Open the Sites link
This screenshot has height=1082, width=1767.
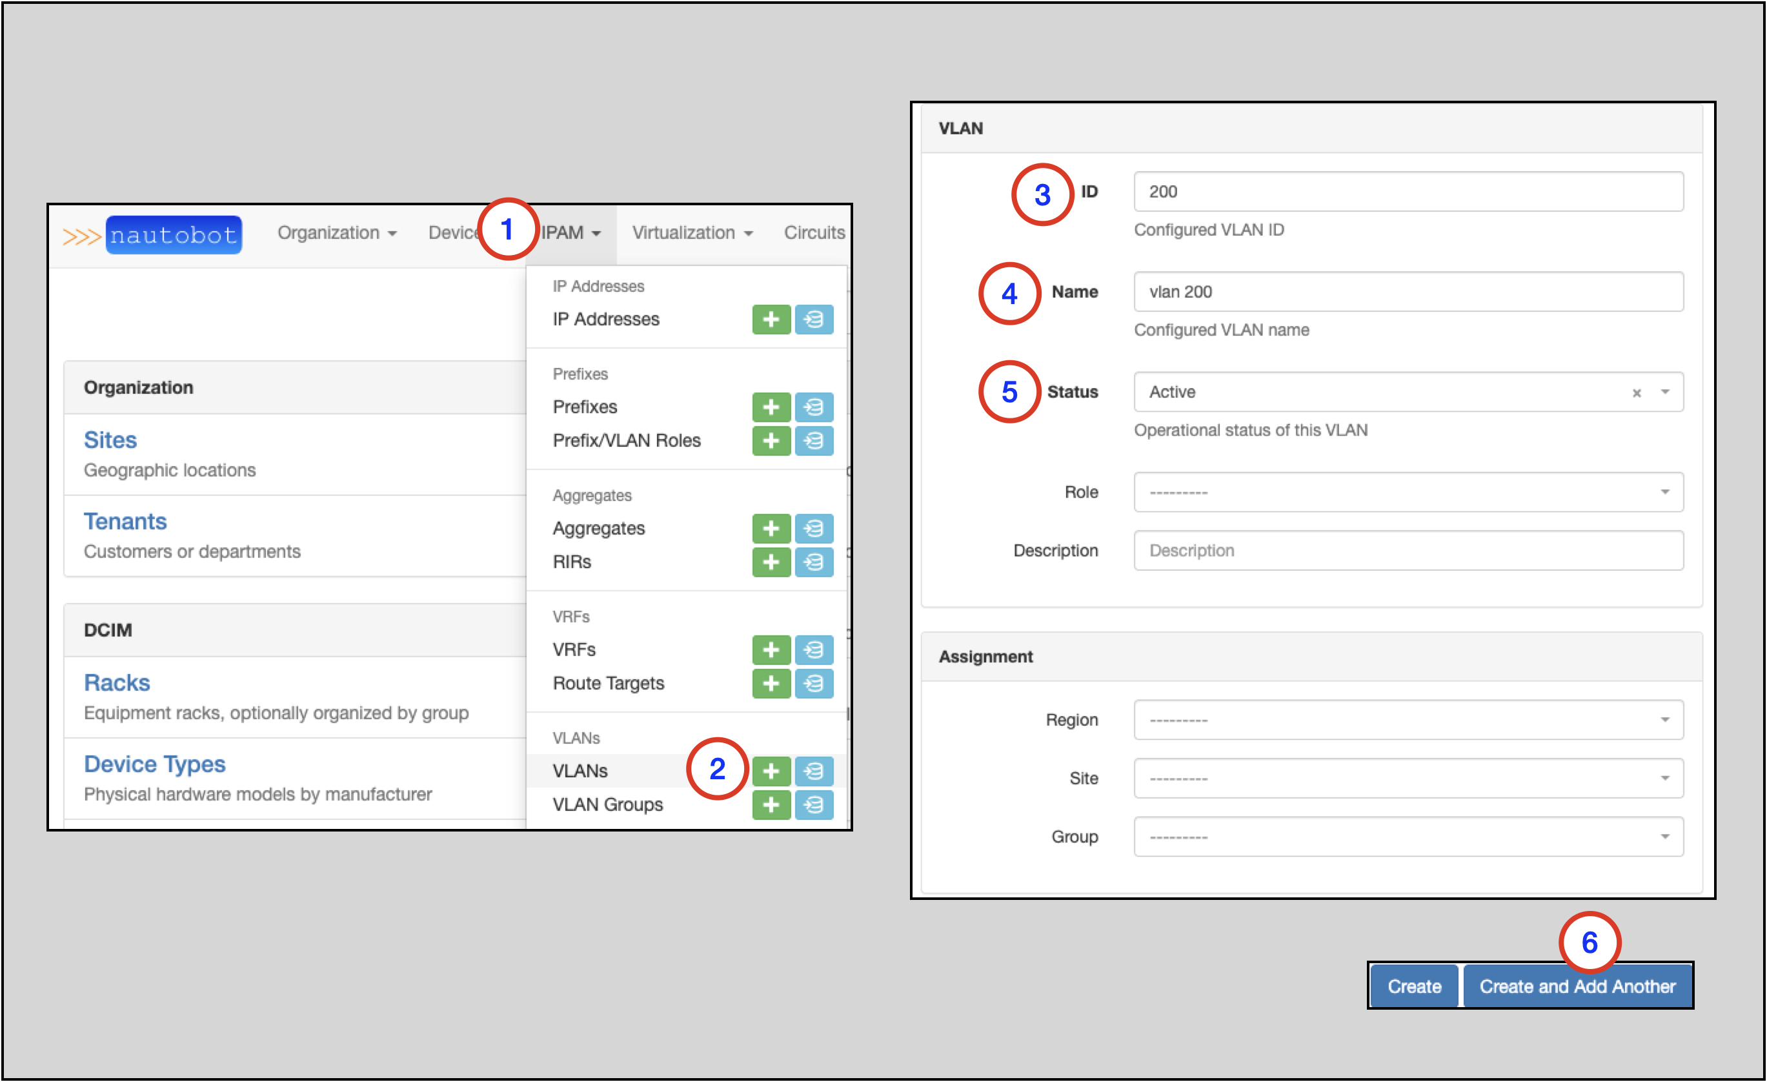pyautogui.click(x=110, y=440)
